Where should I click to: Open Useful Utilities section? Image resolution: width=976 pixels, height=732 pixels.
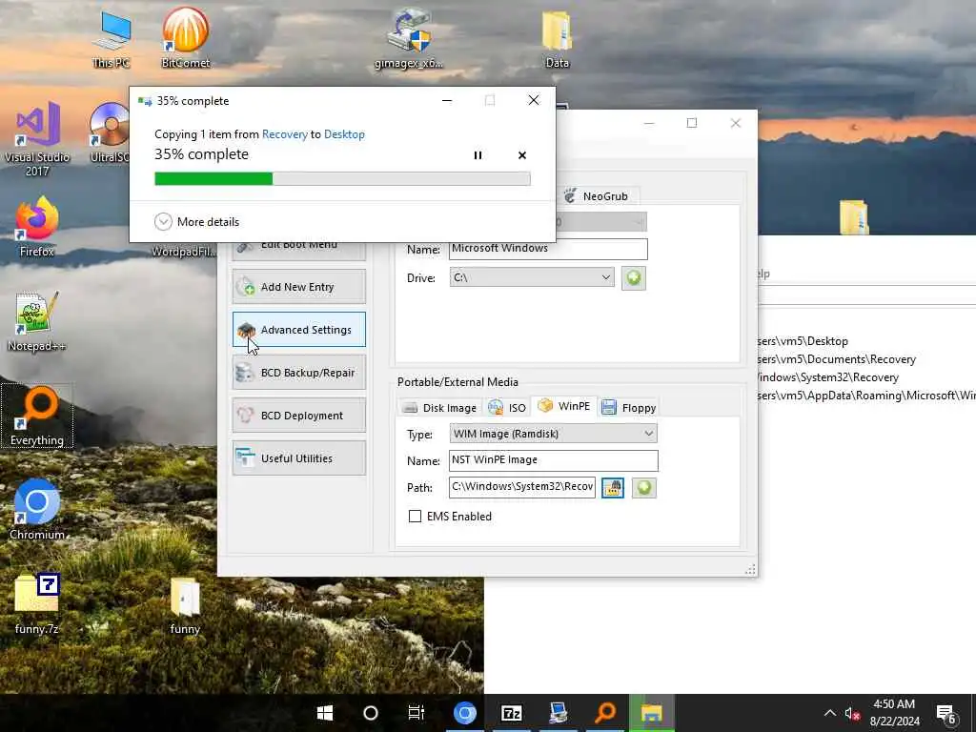(298, 458)
